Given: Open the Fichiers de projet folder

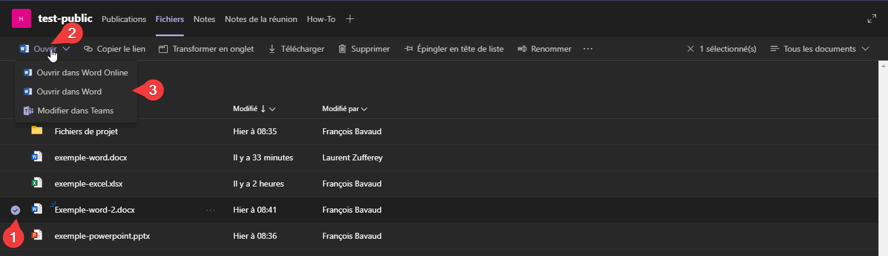Looking at the screenshot, I should coord(86,131).
